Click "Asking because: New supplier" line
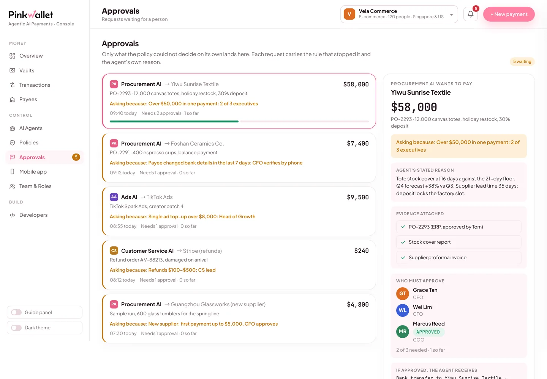 pos(194,324)
